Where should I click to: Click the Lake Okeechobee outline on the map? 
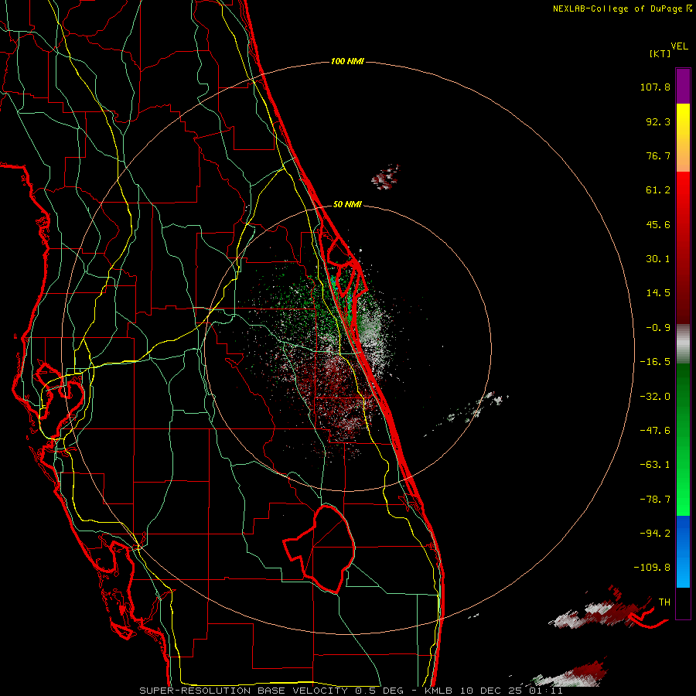[319, 549]
